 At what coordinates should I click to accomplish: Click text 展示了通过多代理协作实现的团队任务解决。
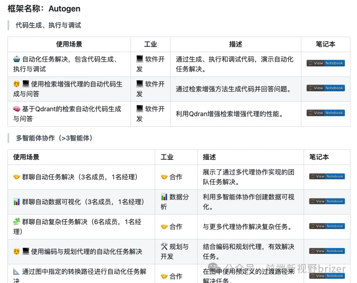click(248, 177)
